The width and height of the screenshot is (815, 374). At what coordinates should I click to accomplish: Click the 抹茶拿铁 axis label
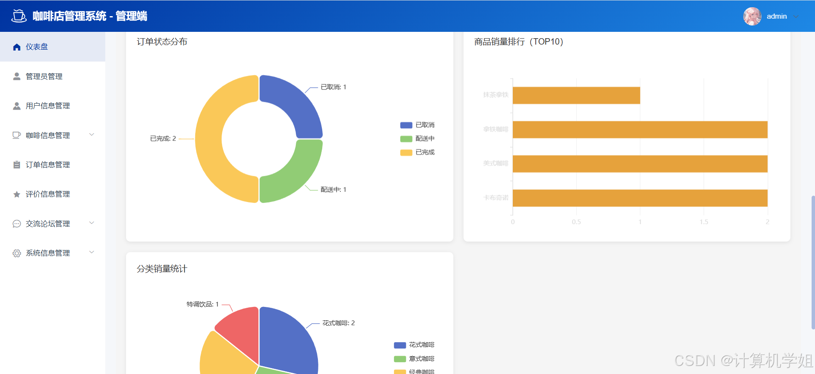pos(495,95)
